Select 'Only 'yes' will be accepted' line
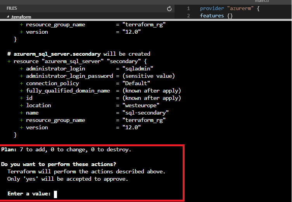This screenshot has height=202, width=292. pyautogui.click(x=67, y=179)
